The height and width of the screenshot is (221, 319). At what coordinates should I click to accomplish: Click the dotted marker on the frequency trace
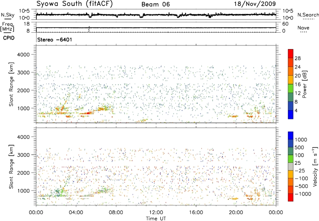click(89, 29)
